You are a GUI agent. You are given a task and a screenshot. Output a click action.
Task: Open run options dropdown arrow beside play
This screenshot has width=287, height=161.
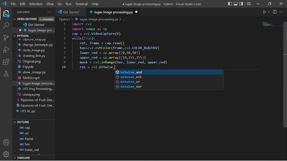[x=269, y=12]
